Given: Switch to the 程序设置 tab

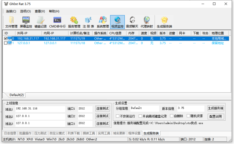Looking at the screenshot, I should [134, 133].
